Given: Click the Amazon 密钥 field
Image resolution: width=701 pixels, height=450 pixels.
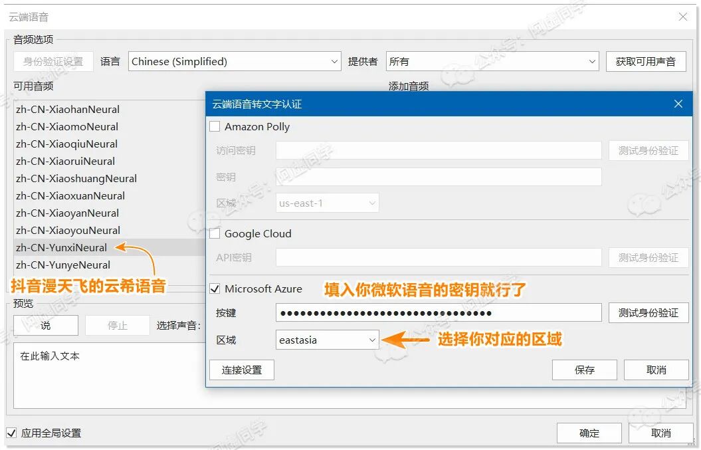Looking at the screenshot, I should [x=439, y=177].
